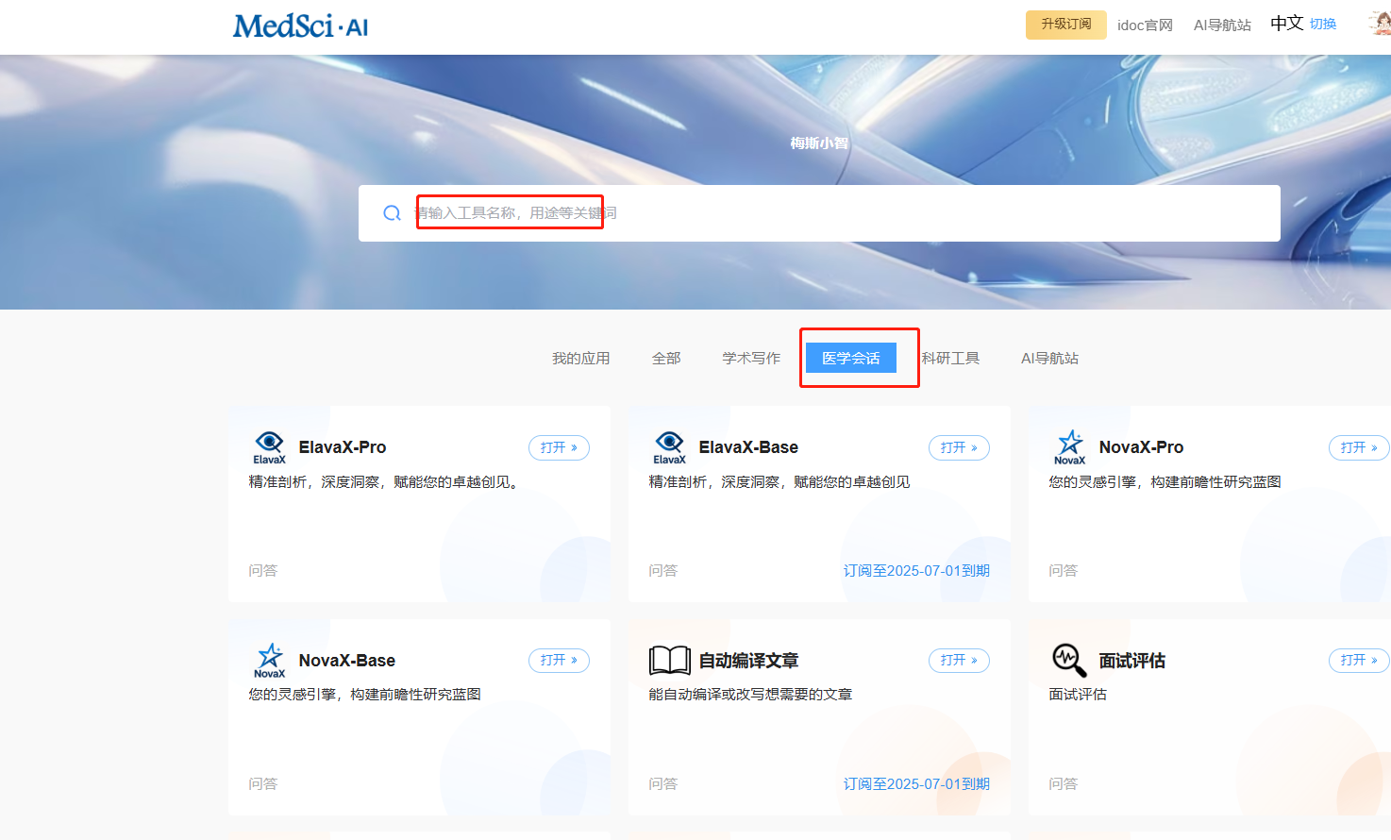Click the 梅斯小智 banner title
The image size is (1391, 840).
click(819, 143)
